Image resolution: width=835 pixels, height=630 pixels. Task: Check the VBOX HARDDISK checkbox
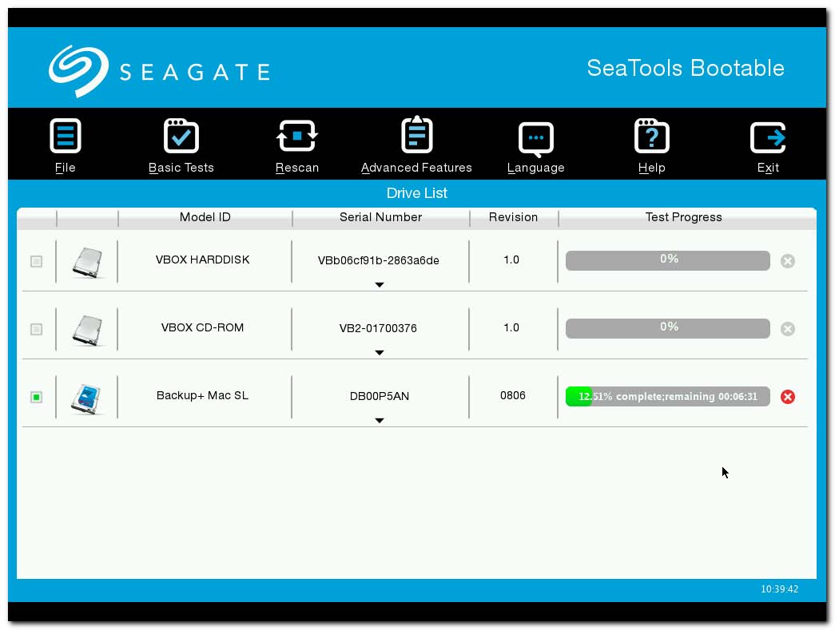point(36,261)
